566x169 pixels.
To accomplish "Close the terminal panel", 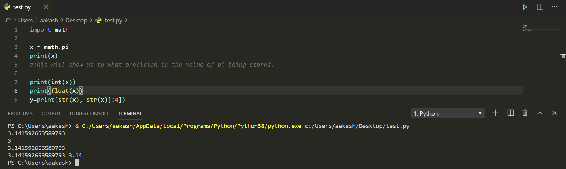I will click(x=554, y=113).
